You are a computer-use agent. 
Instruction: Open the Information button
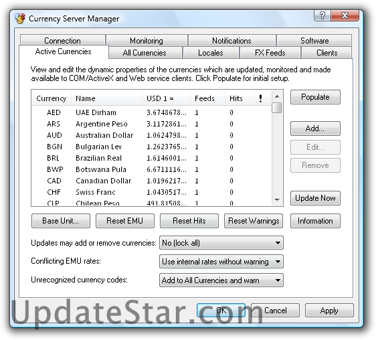tap(315, 221)
